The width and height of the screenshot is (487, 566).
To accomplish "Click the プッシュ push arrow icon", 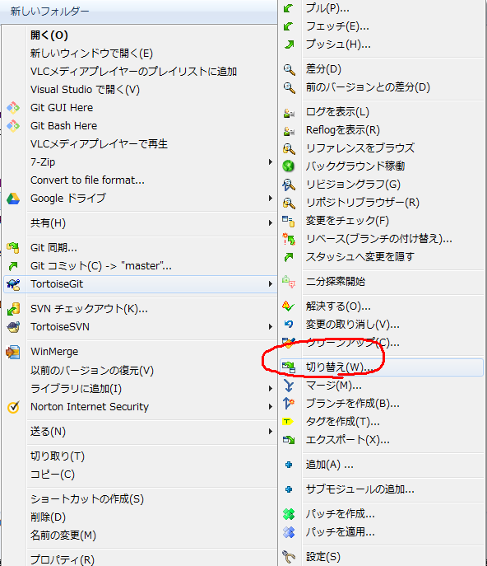I will 289,44.
